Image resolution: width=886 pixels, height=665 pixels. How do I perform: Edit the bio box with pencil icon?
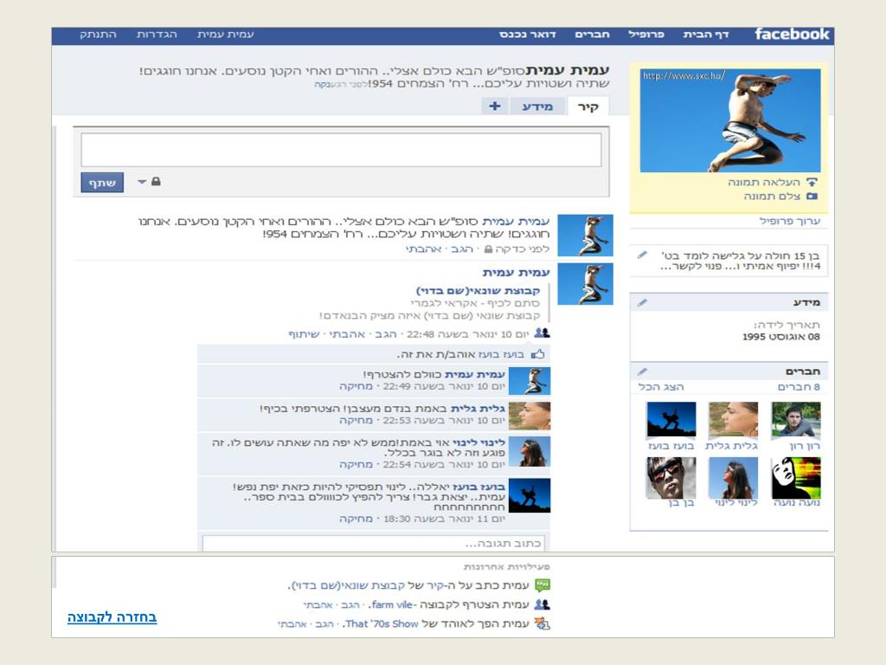[x=642, y=255]
